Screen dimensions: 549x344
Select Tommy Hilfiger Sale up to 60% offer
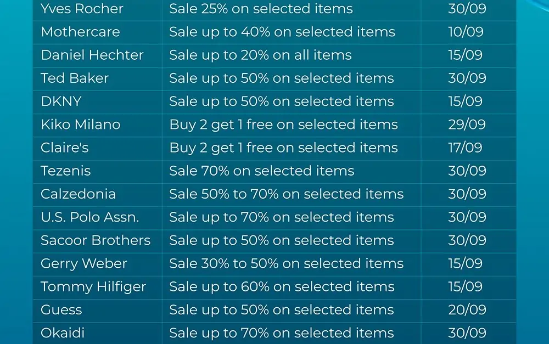coord(282,287)
